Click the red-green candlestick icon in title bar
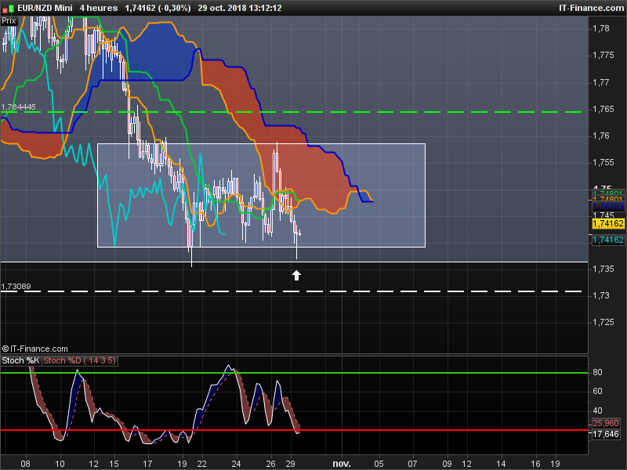The width and height of the screenshot is (627, 470). tap(8, 8)
